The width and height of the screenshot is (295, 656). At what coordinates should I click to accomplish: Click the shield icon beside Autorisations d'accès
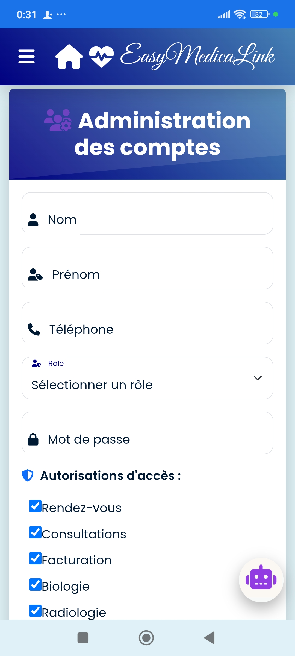click(28, 475)
